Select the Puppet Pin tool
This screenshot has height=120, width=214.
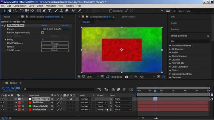(x=80, y=11)
